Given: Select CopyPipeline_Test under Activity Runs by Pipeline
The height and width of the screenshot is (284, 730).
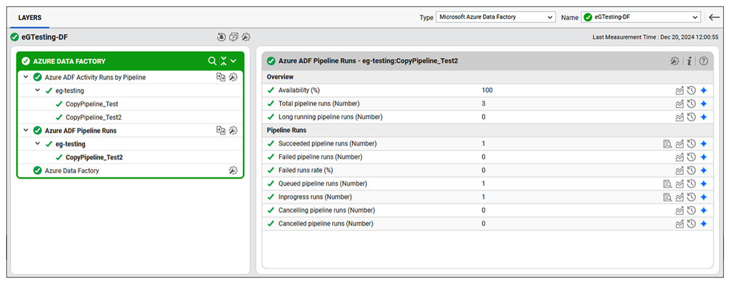Looking at the screenshot, I should (x=91, y=104).
